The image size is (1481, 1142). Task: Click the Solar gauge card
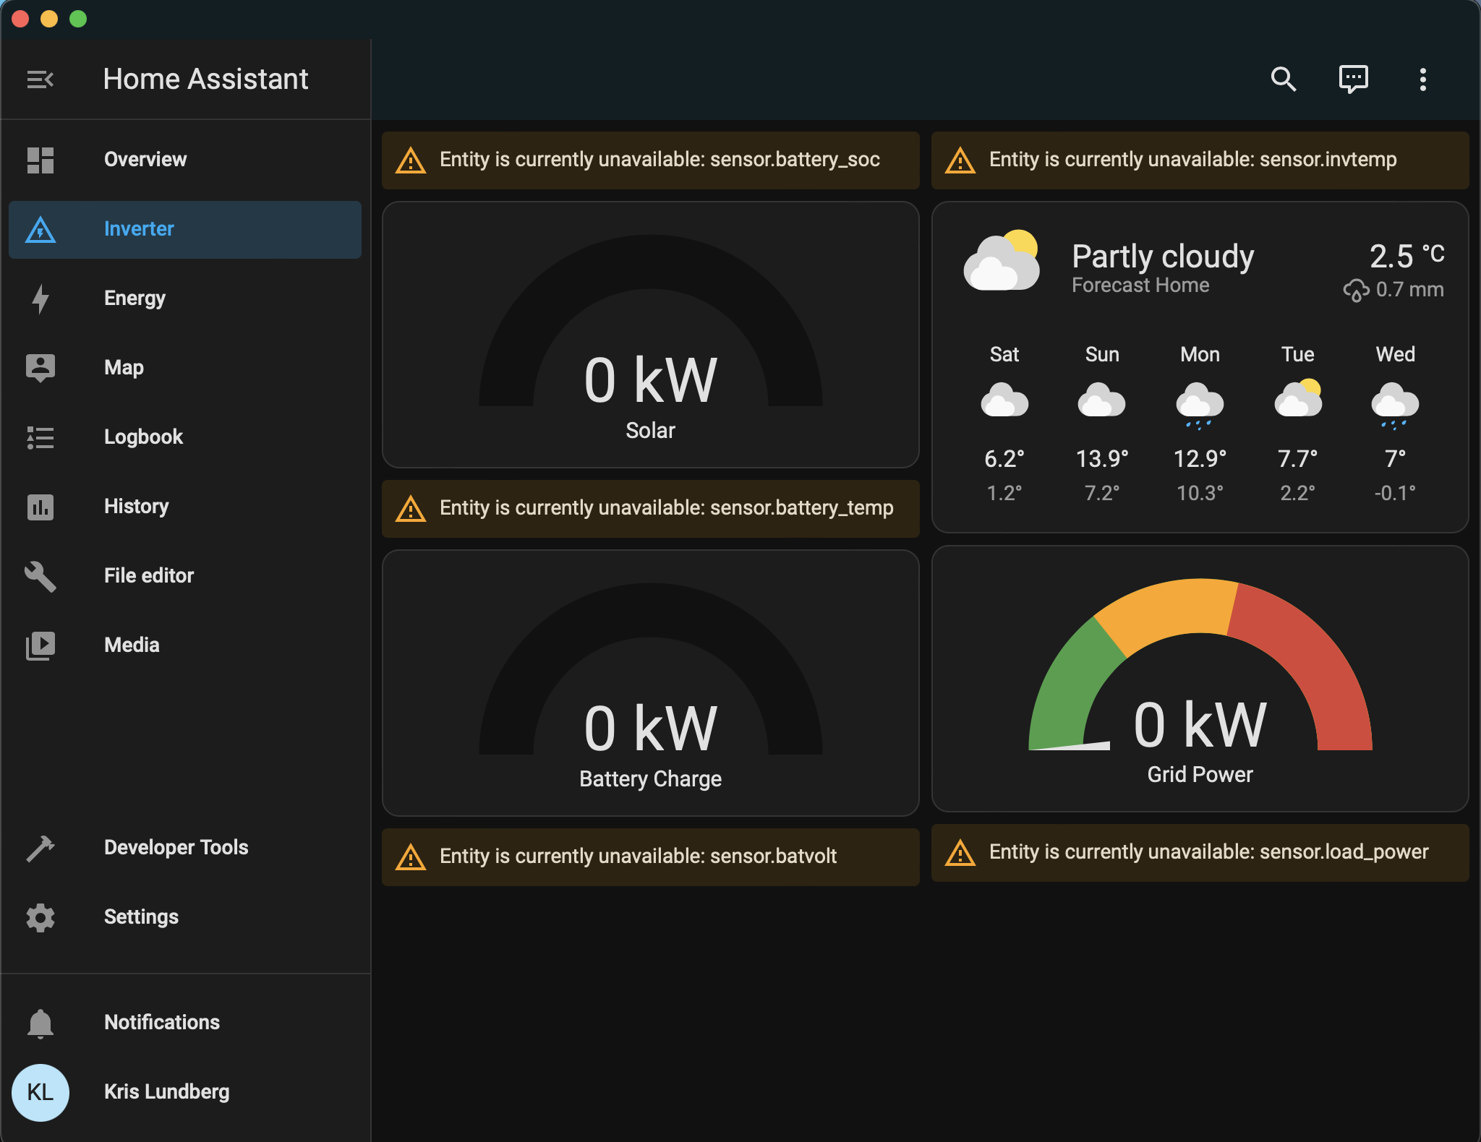650,335
